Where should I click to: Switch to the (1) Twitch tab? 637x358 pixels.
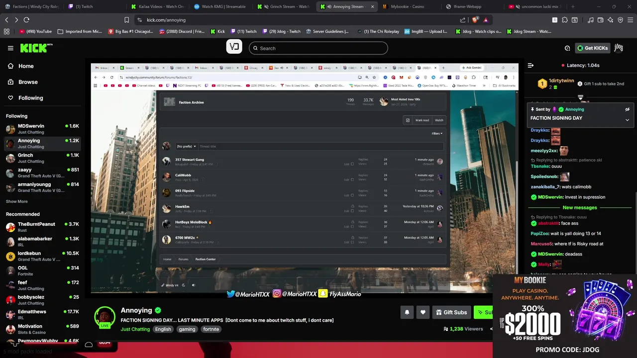[x=93, y=6]
